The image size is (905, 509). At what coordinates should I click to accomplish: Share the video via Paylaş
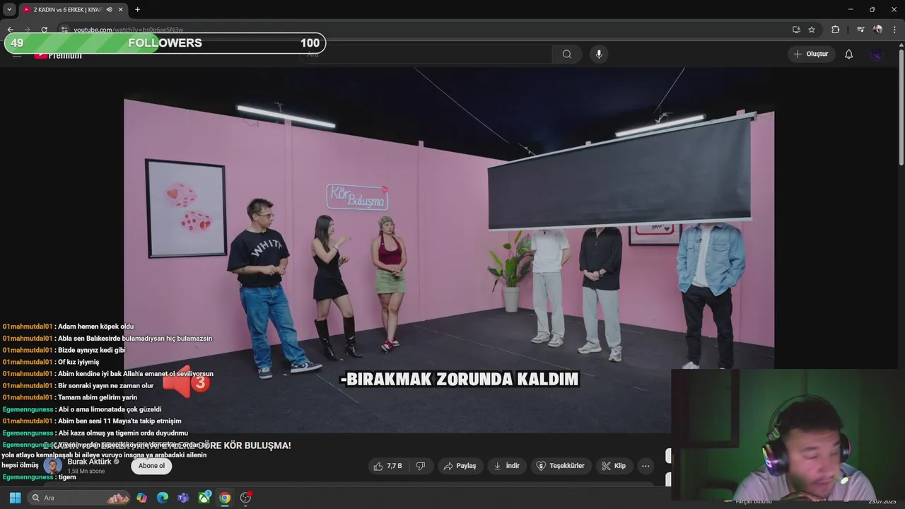point(460,466)
